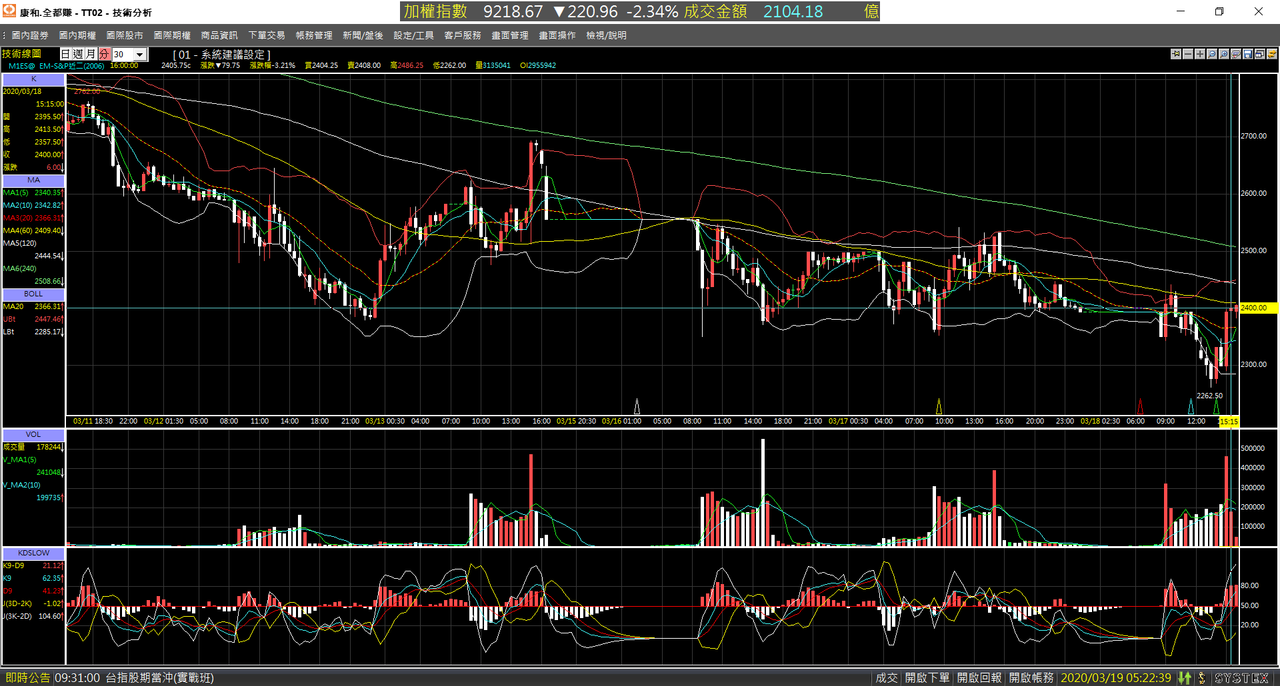Image resolution: width=1280 pixels, height=686 pixels.
Task: Click the UBt upper band value row
Action: (33, 319)
